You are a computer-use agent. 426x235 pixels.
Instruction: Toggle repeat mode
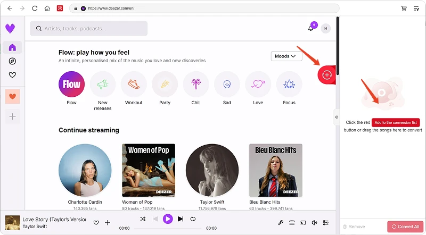coord(193,219)
